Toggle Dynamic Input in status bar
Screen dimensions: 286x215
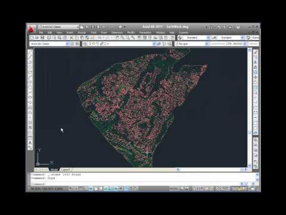pyautogui.click(x=116, y=188)
